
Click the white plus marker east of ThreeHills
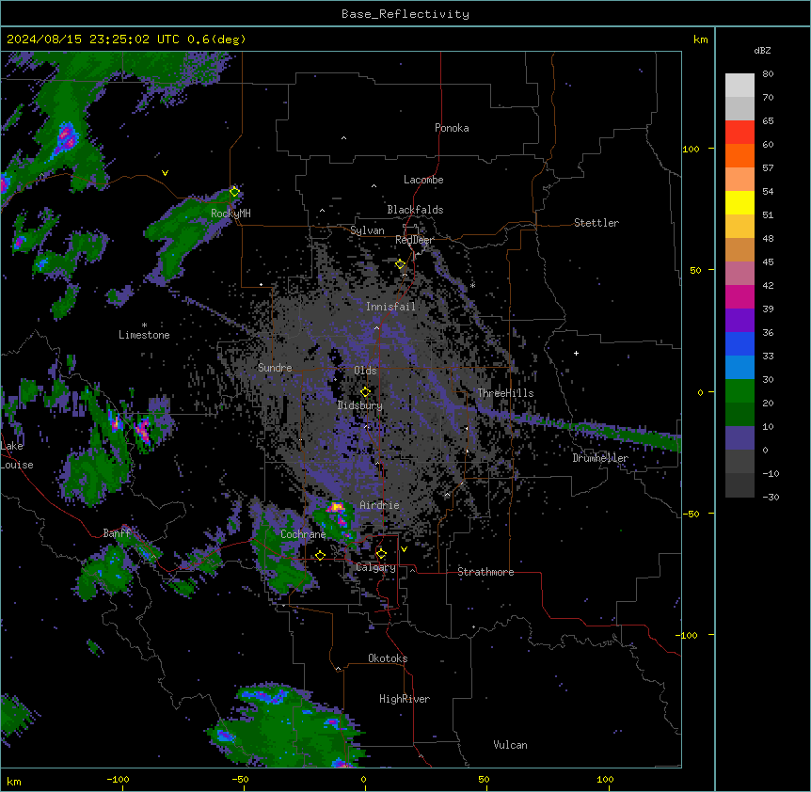point(576,353)
